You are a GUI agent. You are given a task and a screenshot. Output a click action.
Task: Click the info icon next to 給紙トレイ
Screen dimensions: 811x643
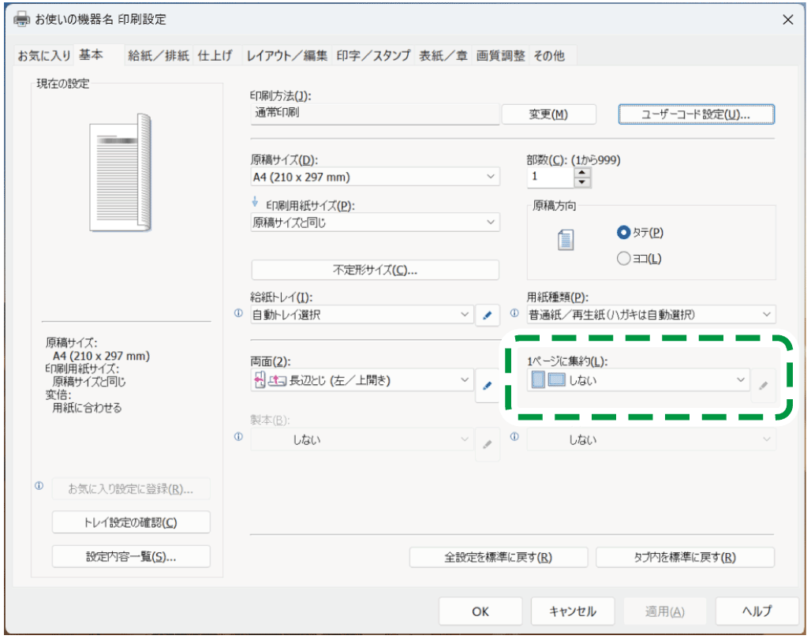tap(239, 314)
